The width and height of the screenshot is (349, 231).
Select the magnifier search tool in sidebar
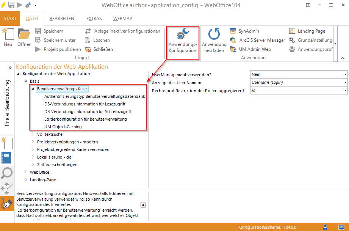(x=7, y=173)
